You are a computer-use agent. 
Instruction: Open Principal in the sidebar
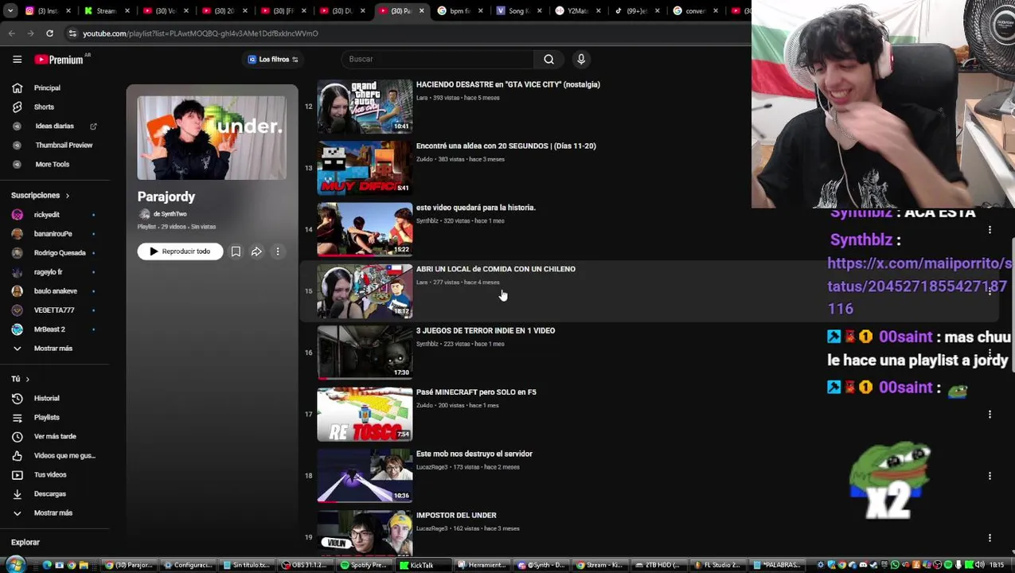pos(47,88)
